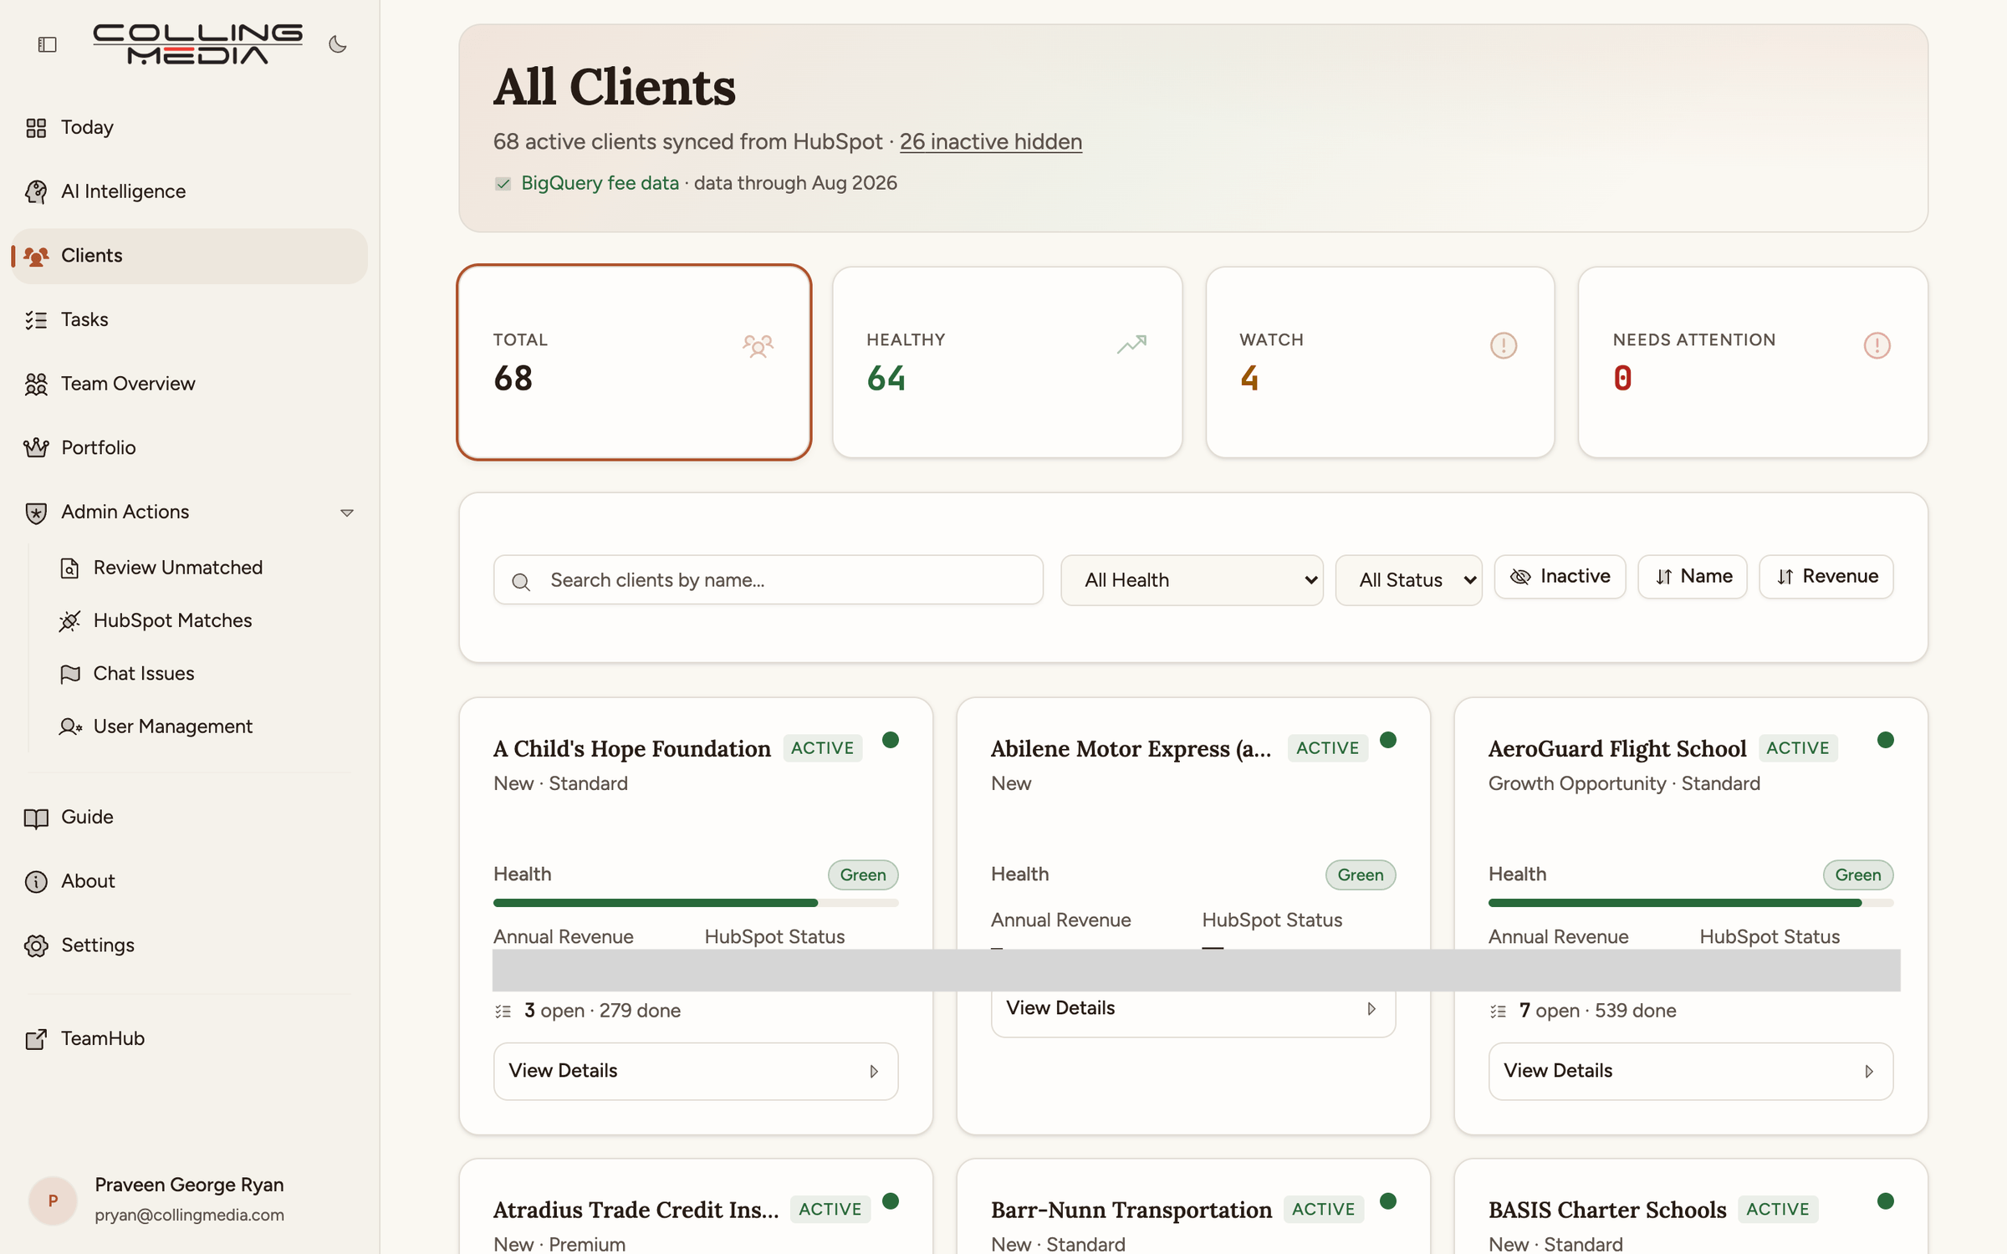Select Clients in sidebar

(190, 256)
